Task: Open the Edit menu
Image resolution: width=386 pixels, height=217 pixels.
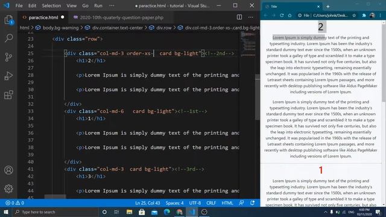Action: [32, 5]
